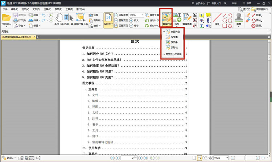This screenshot has height=162, width=272.
Task: Click the Edit Form (编辑表单) tool
Action: point(187,19)
